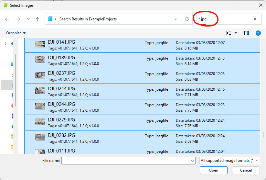Screen dimensions: 266x180
Task: Select file DJI_0111.JPG
Action: tap(142, 150)
